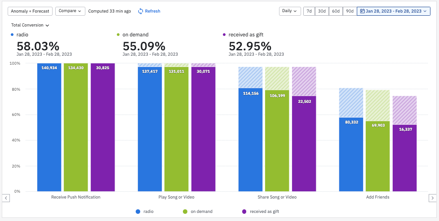Viewport: 439px width, 221px height.
Task: Toggle radio series in bottom legend
Action: [145, 212]
